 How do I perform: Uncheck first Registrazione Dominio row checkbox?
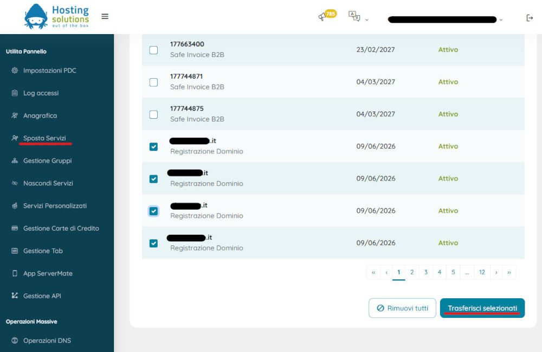[153, 146]
